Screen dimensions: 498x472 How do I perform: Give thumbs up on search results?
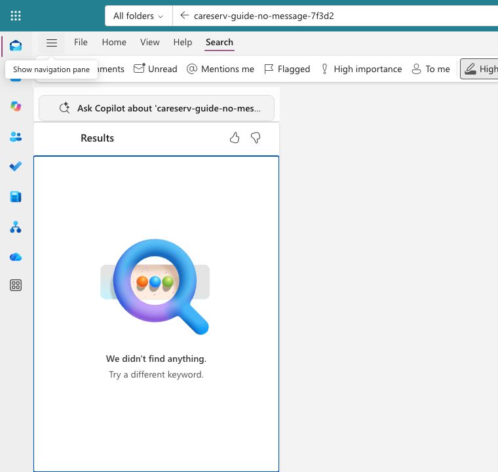(x=235, y=138)
